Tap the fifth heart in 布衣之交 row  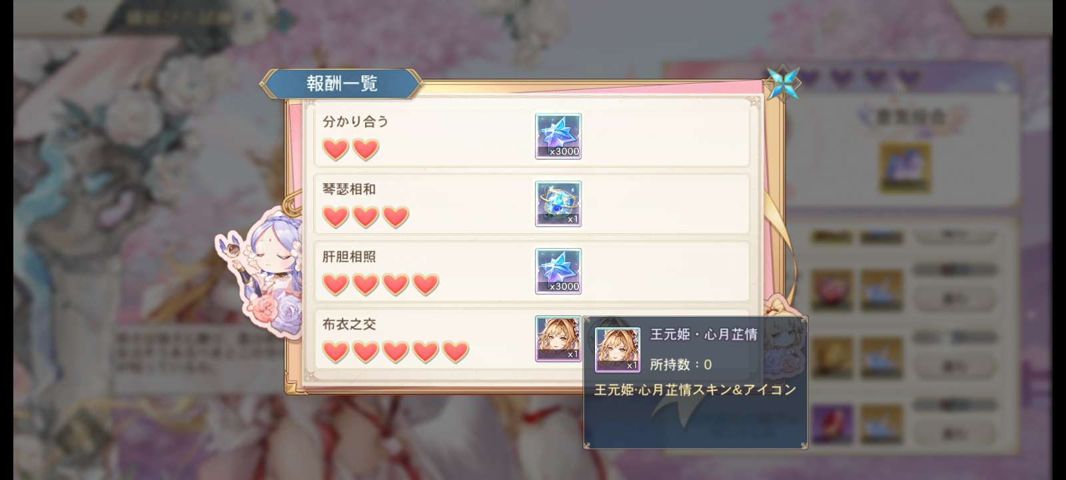coord(456,351)
